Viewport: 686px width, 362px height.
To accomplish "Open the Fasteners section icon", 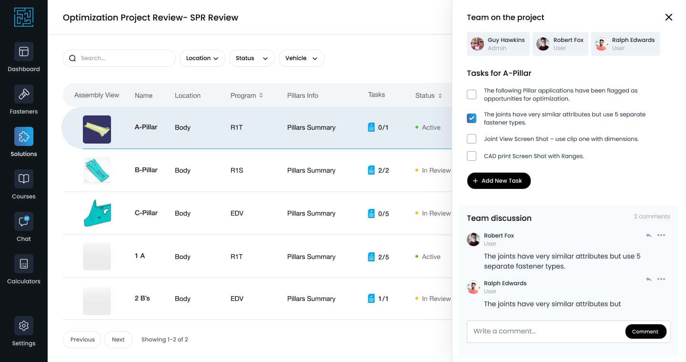I will point(23,94).
